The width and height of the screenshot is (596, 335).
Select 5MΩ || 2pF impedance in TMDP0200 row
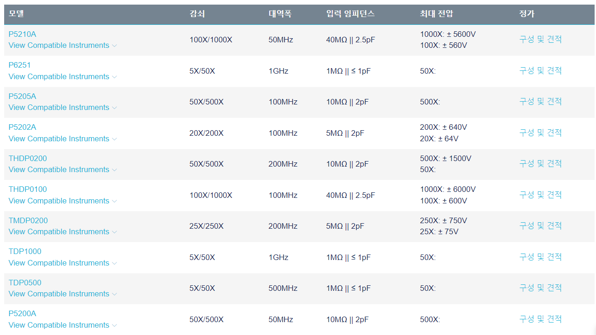tap(345, 226)
